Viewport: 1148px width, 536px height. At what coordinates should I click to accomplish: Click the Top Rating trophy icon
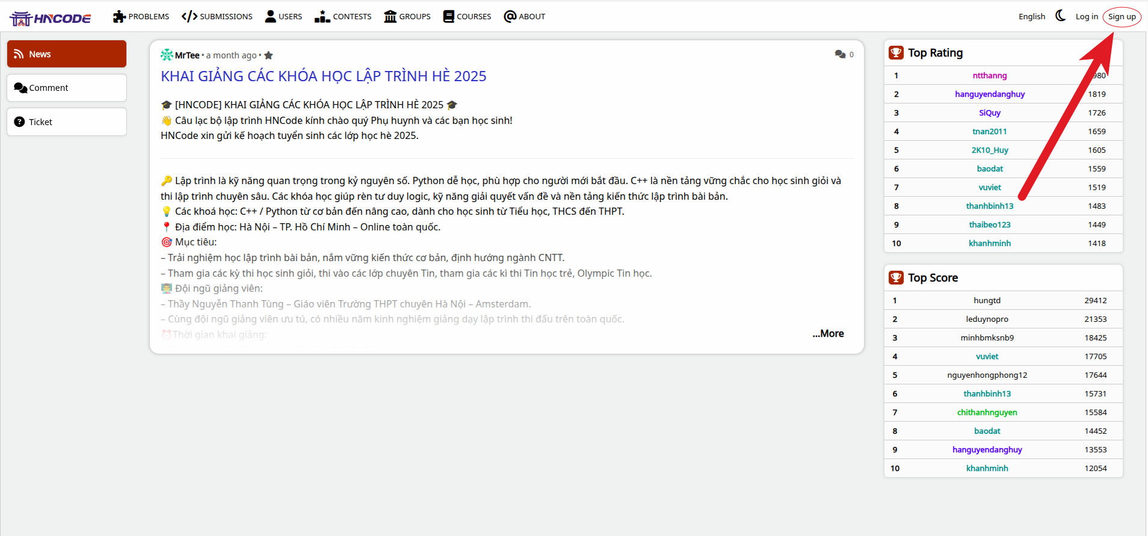coord(896,53)
